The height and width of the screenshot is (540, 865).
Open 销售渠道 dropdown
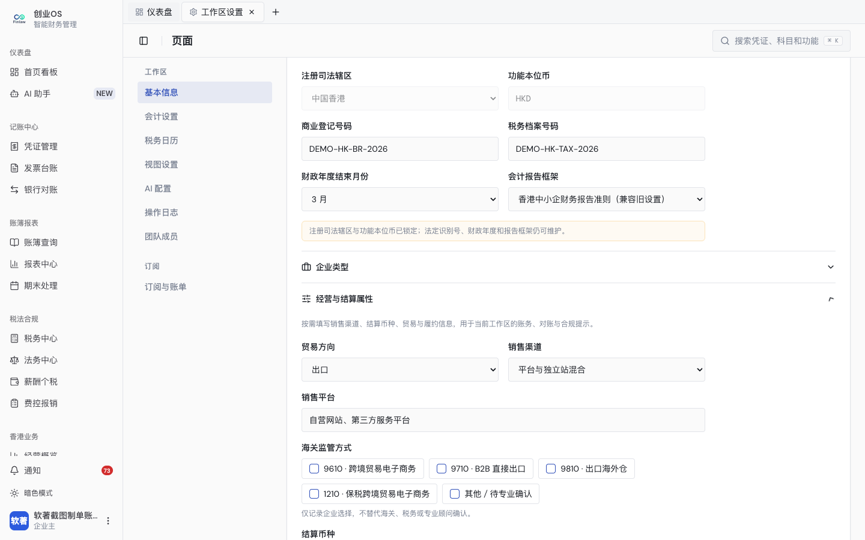click(x=607, y=370)
